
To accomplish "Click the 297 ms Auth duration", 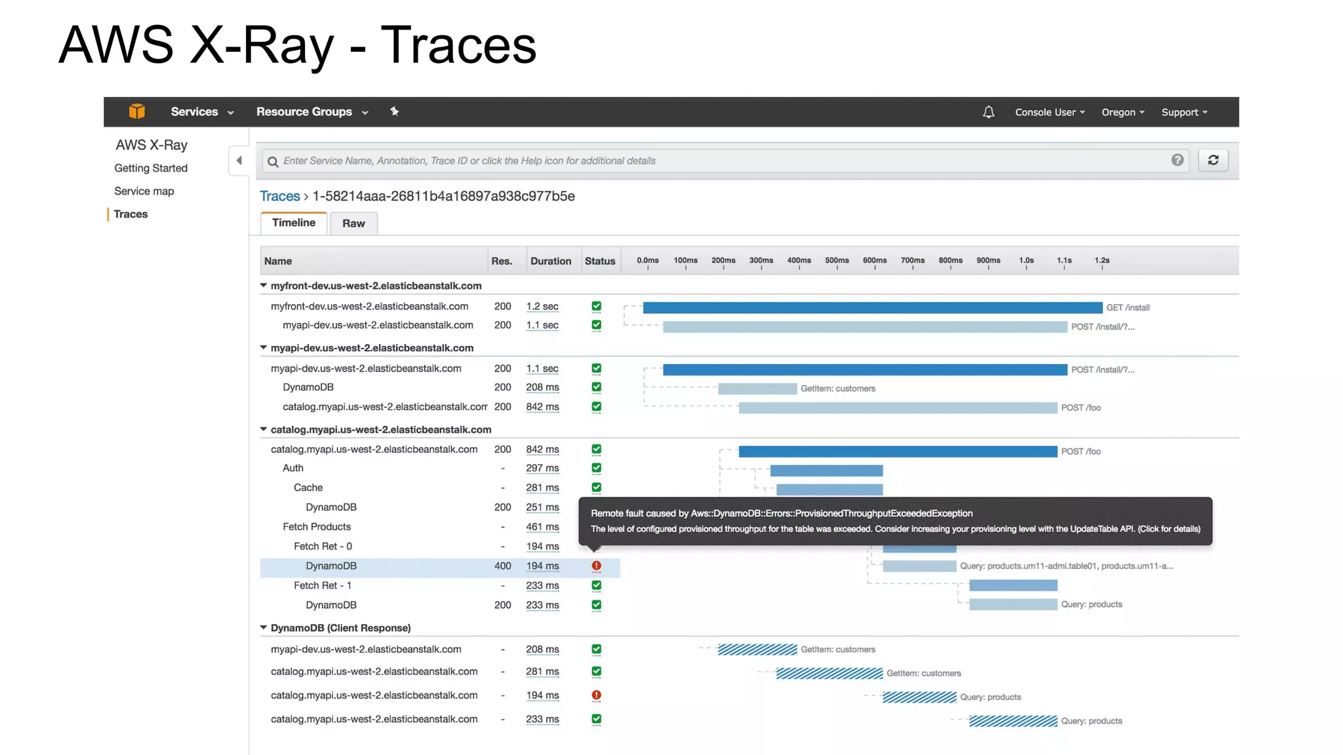I will click(542, 469).
